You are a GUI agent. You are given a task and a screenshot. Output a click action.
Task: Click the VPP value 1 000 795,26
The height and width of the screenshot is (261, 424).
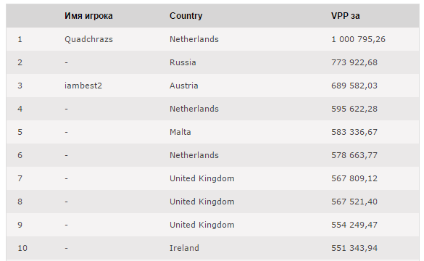358,39
